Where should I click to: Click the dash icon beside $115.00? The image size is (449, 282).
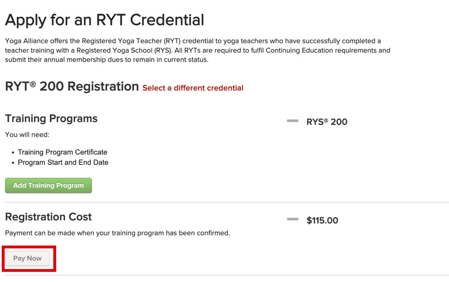[x=292, y=219]
